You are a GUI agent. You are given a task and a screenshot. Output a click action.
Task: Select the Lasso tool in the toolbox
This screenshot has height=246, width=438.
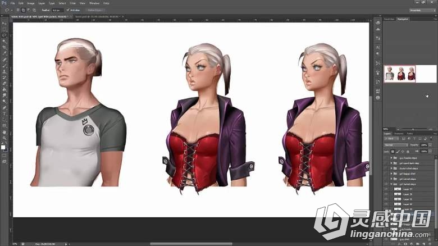[x=4, y=35]
